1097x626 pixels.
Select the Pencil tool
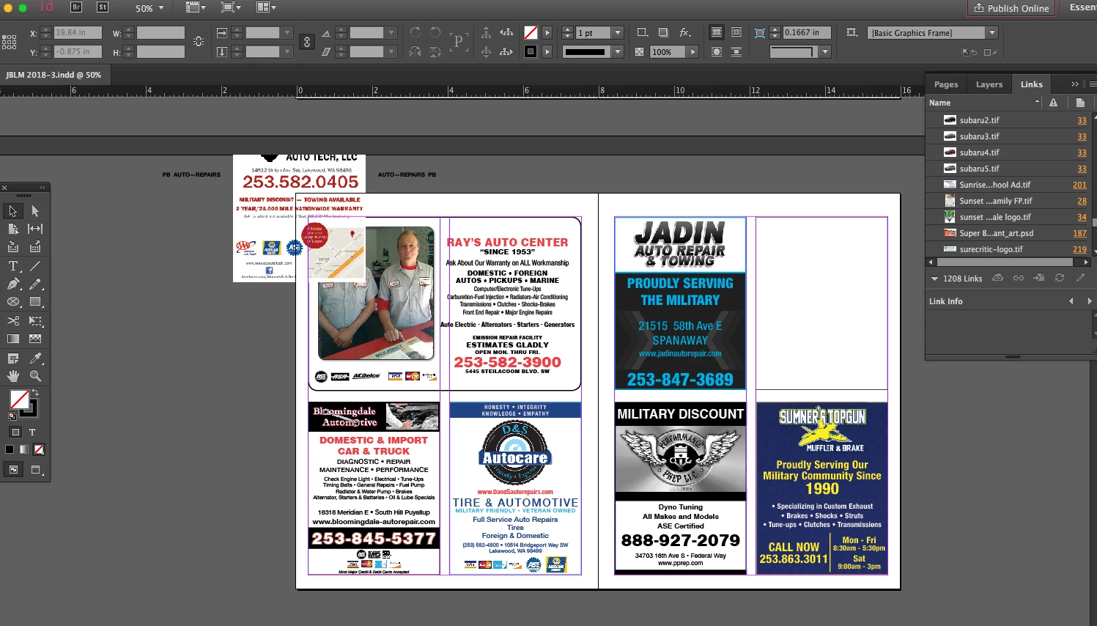pos(35,284)
